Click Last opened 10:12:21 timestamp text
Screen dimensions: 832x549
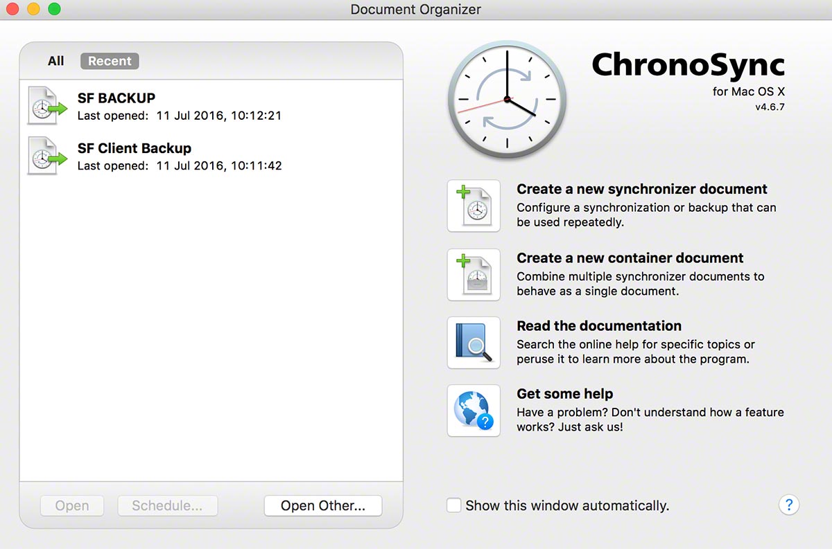(x=180, y=116)
